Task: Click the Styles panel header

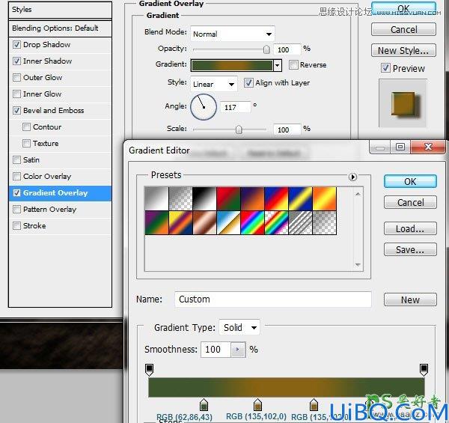Action: (60, 10)
